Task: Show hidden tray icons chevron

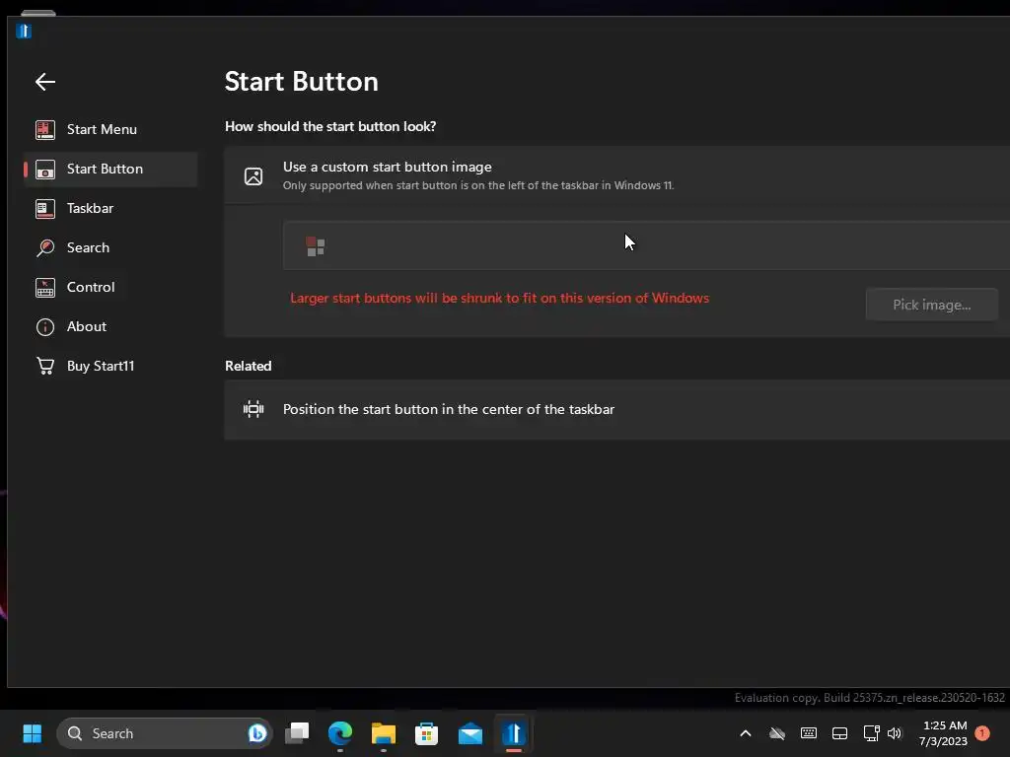Action: (x=746, y=733)
